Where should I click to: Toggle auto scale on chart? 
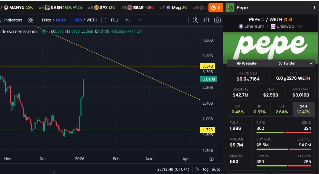pos(216,169)
